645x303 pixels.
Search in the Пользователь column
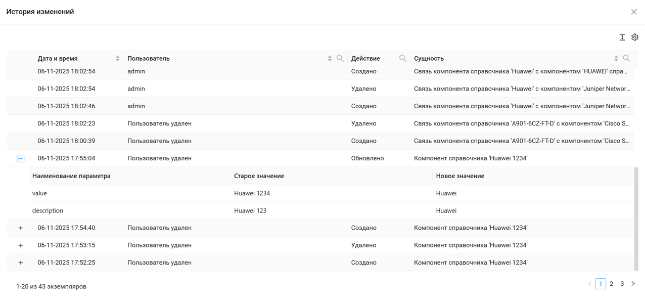340,59
